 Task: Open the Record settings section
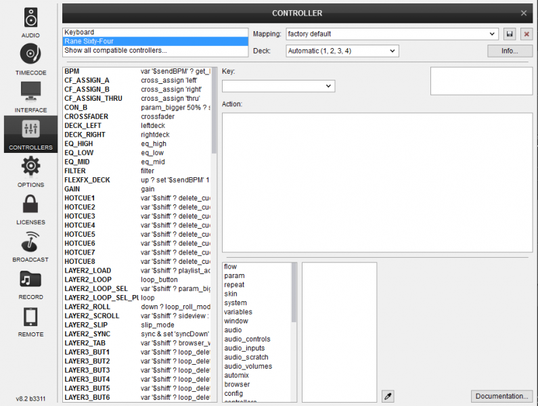(30, 284)
